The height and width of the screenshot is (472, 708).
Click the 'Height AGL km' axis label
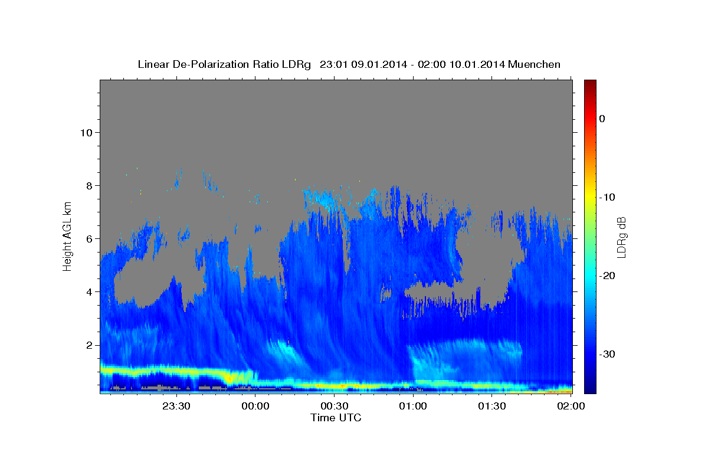pyautogui.click(x=68, y=235)
